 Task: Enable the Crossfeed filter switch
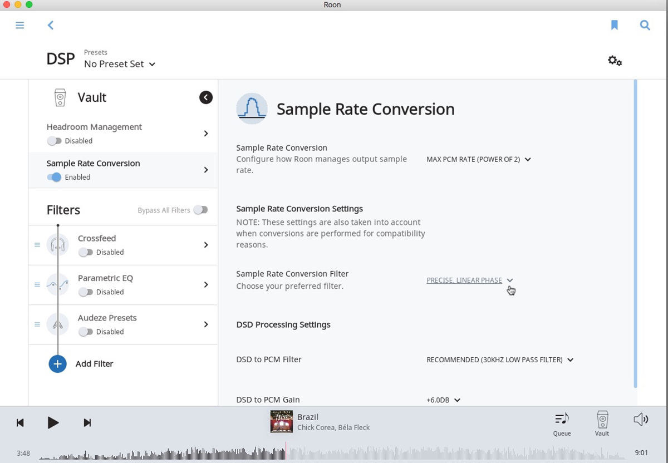[86, 252]
